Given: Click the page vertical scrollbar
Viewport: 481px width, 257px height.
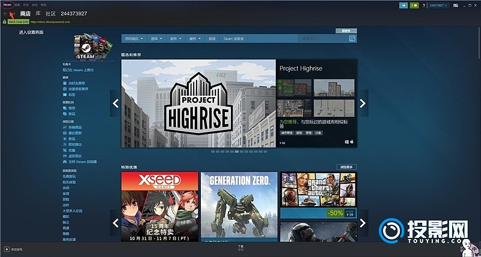Looking at the screenshot, I should click(479, 43).
